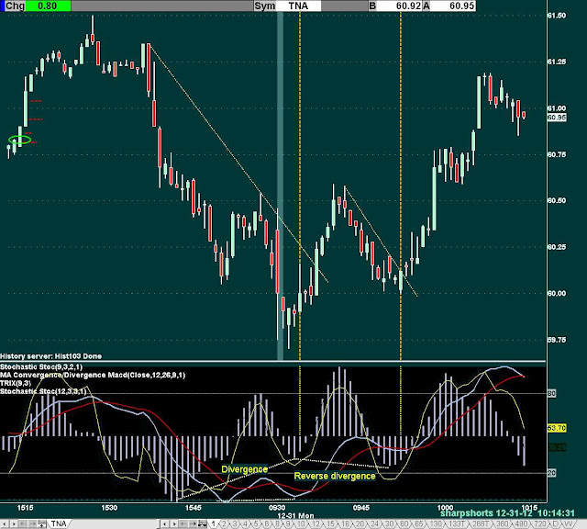Open the 130 timeframe tab

pos(437,523)
